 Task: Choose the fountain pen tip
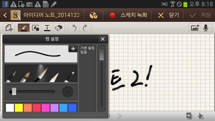(x=11, y=77)
